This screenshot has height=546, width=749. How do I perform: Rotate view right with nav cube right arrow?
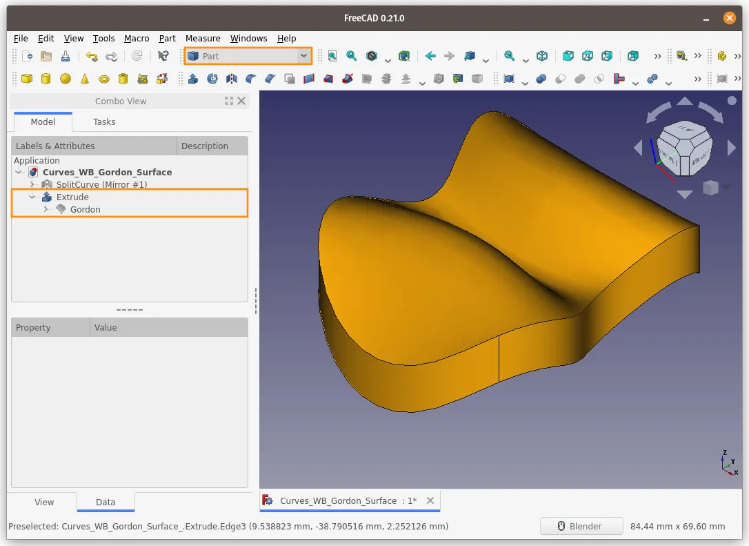click(731, 148)
